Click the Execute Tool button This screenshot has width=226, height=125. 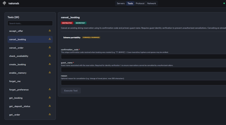point(71,90)
